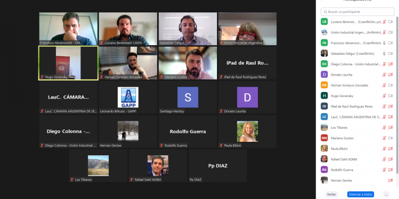Select Luciano Berenstein CAEM video tile
The height and width of the screenshot is (199, 399).
128,29
